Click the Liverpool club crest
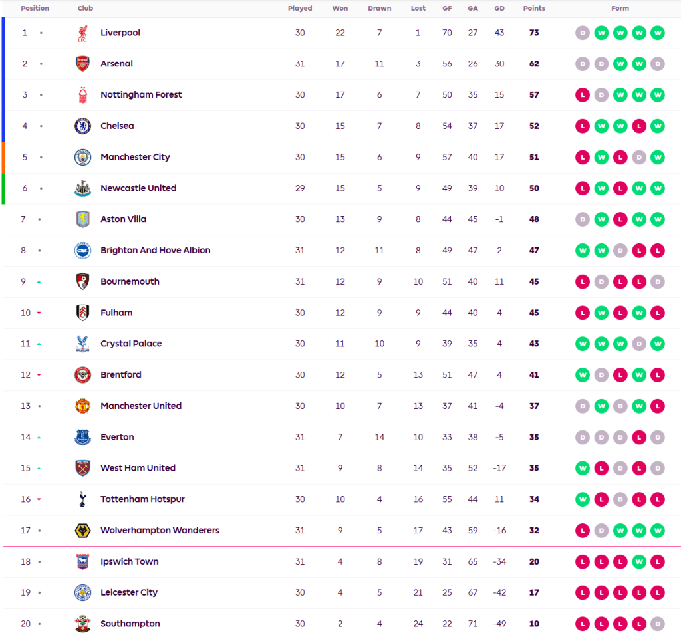This screenshot has height=635, width=681. point(82,33)
